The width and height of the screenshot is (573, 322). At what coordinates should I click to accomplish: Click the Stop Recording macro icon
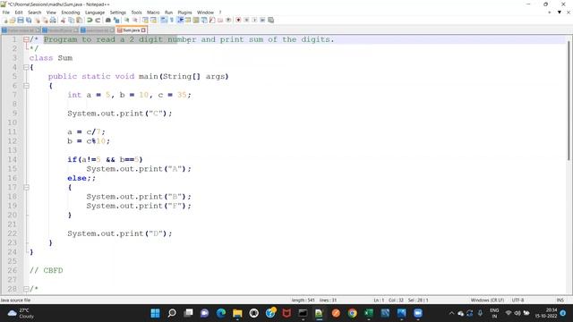tap(246, 20)
